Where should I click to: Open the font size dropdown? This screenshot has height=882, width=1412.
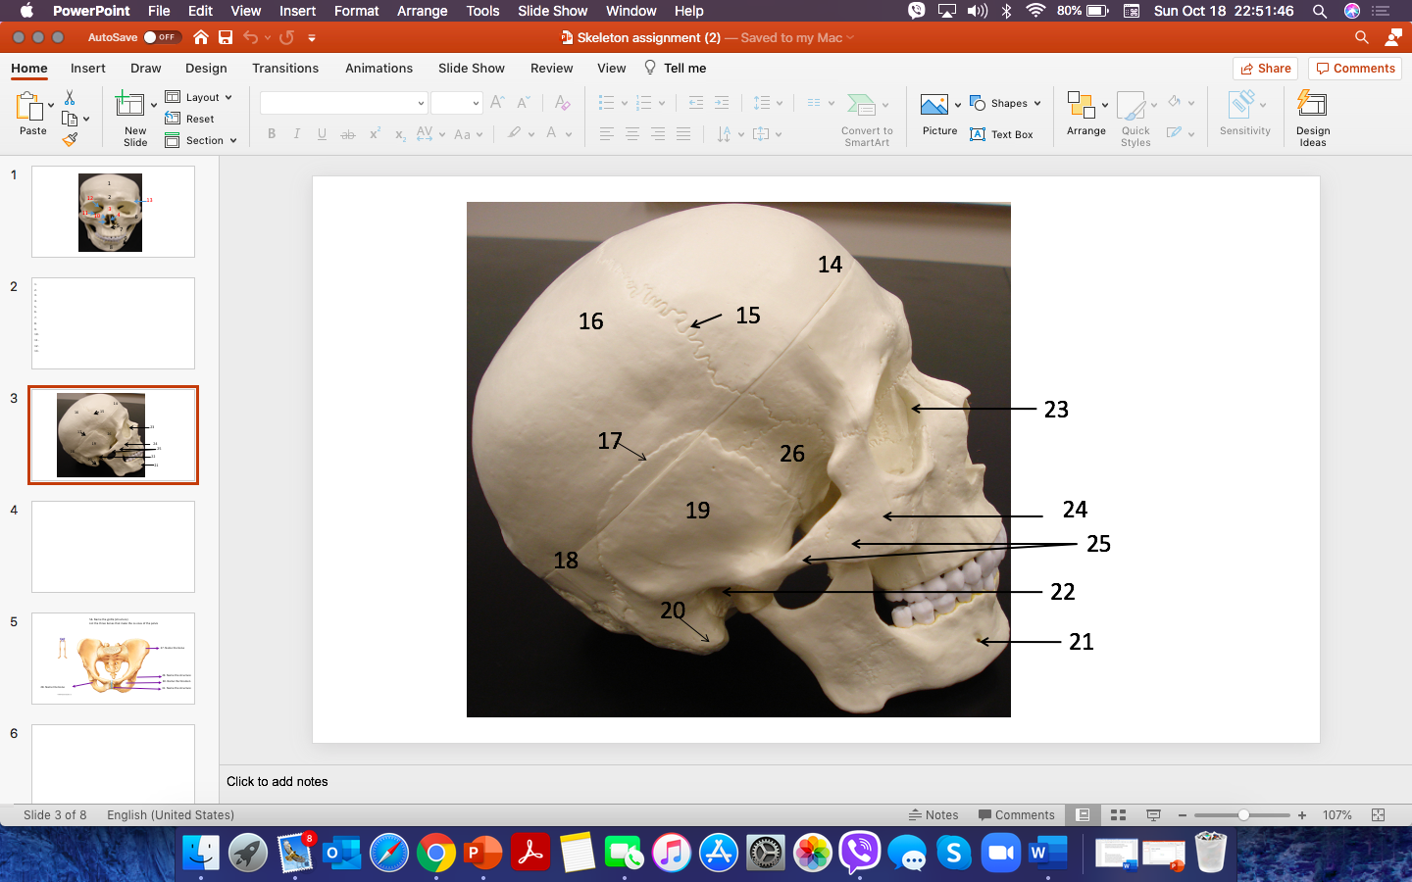(477, 102)
